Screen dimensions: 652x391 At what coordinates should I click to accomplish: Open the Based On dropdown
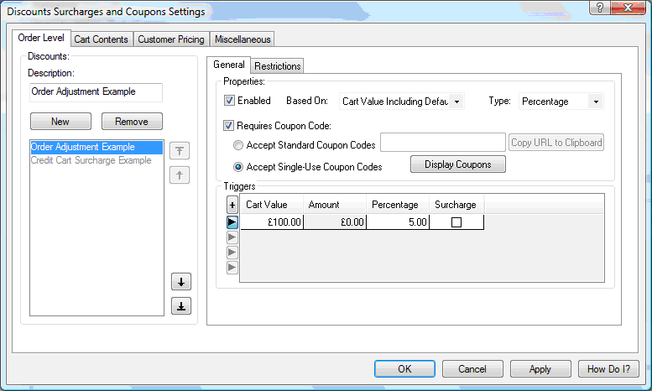tap(401, 102)
